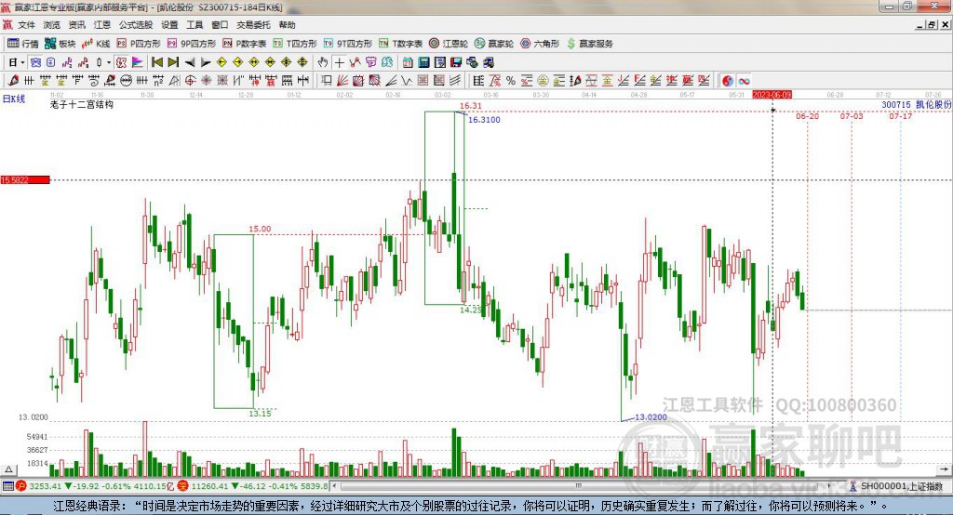953x515 pixels.
Task: Open the 交易委托 menu
Action: click(253, 25)
